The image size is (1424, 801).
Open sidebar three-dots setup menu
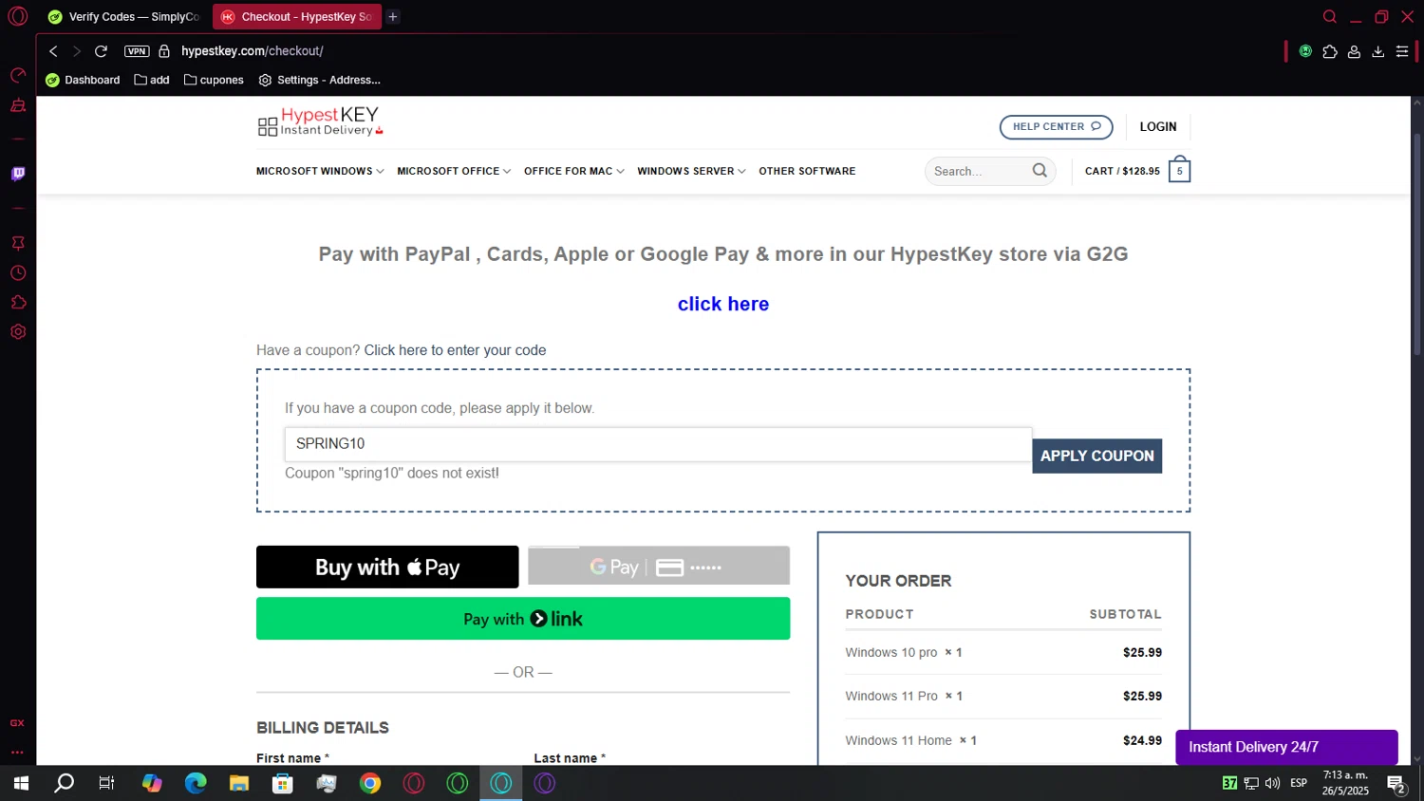point(17,752)
